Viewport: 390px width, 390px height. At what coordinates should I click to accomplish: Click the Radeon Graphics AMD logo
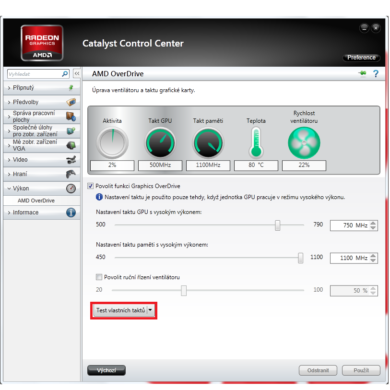click(x=42, y=43)
